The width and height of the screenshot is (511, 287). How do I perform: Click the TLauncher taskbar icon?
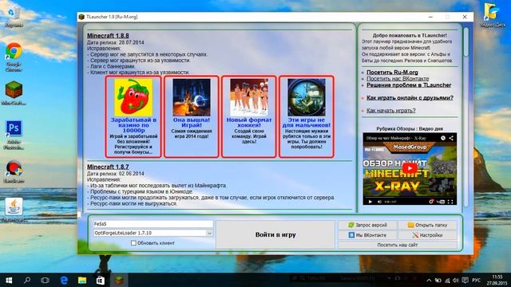(x=119, y=280)
